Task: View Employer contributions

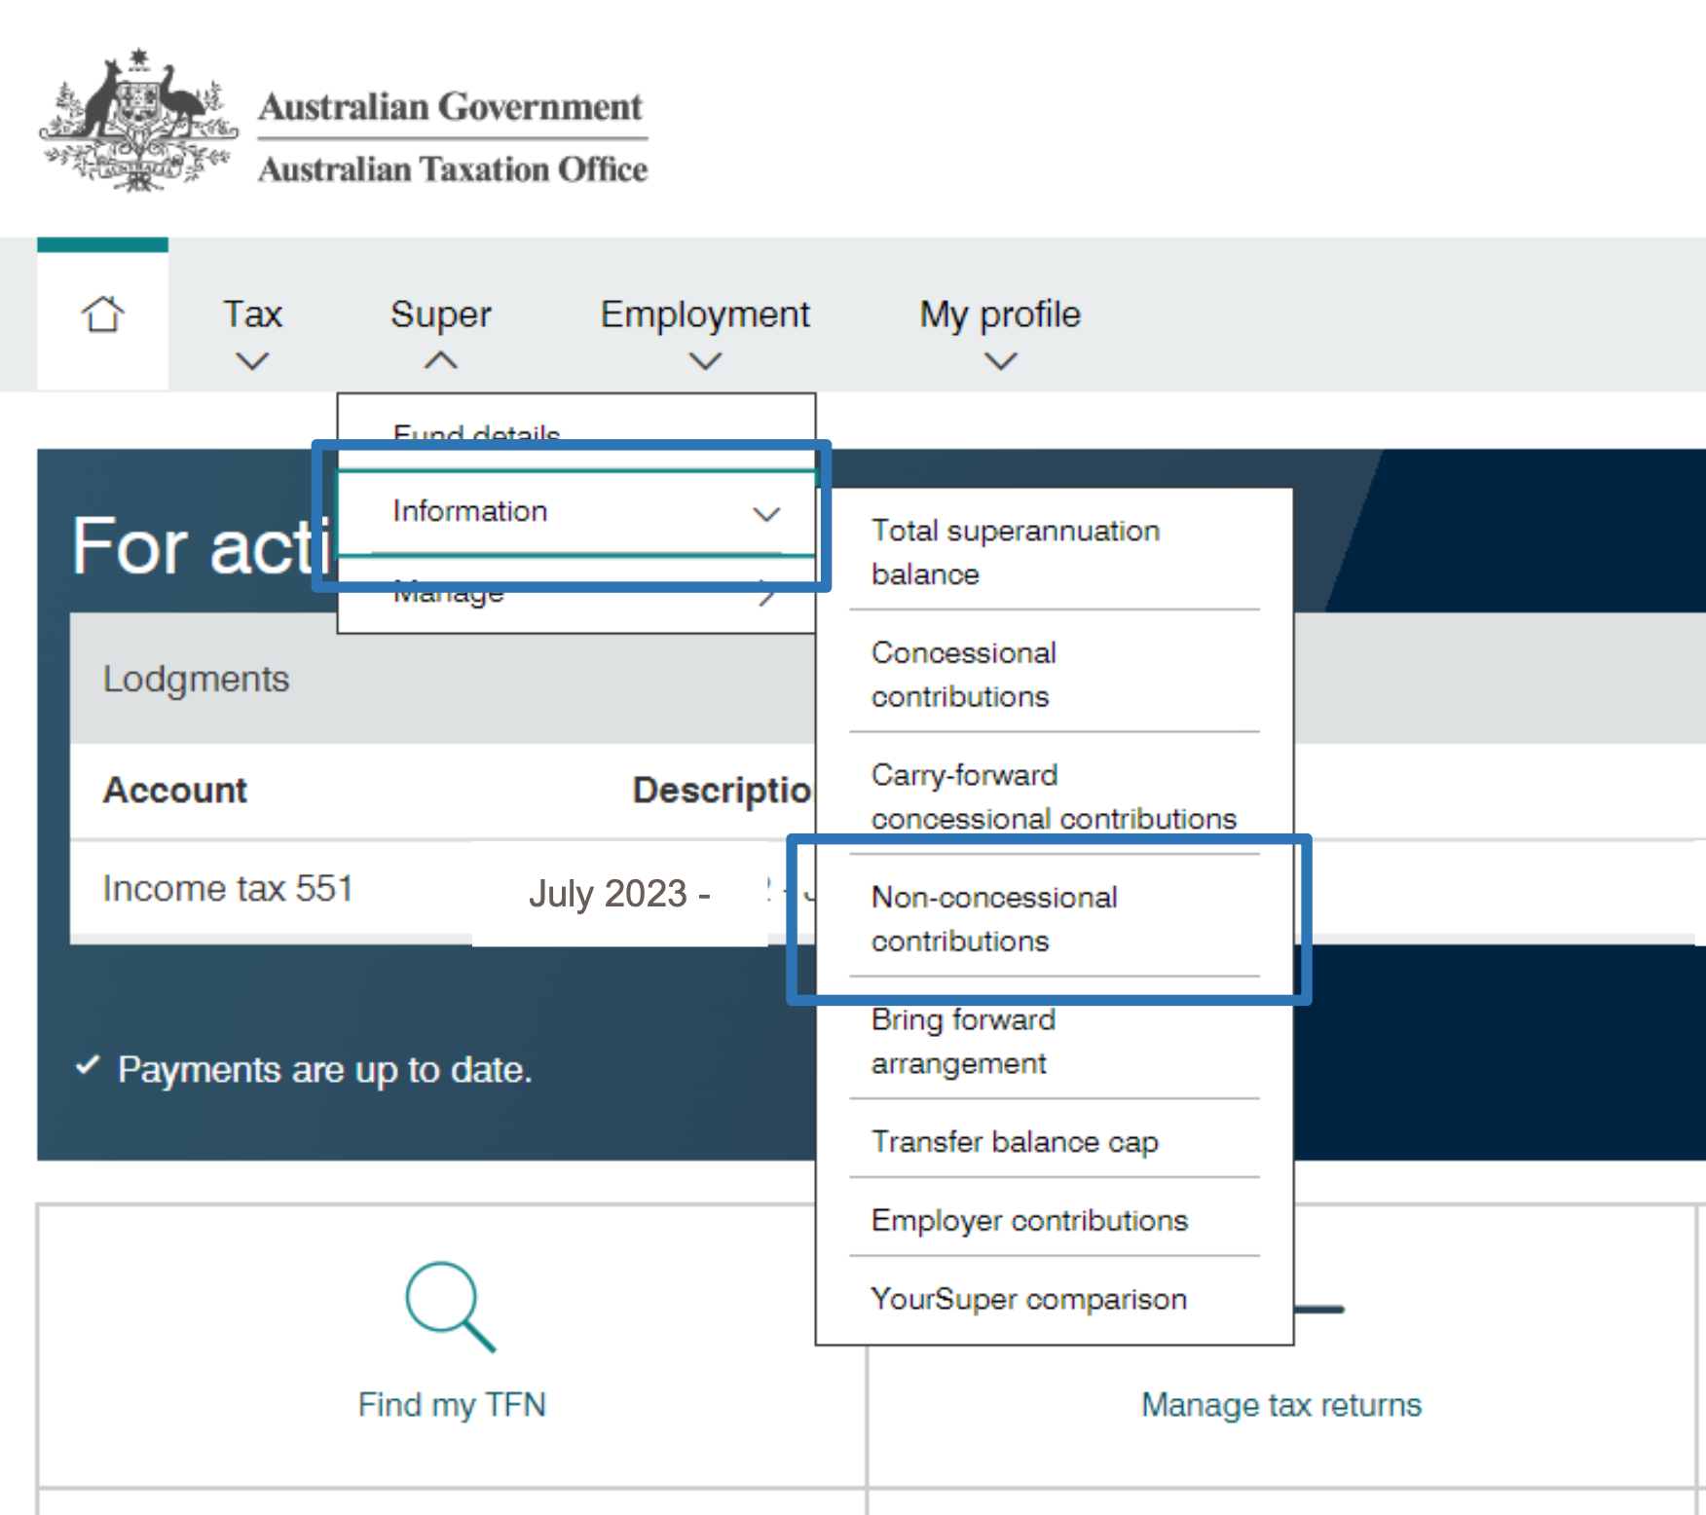Action: pyautogui.click(x=1029, y=1220)
